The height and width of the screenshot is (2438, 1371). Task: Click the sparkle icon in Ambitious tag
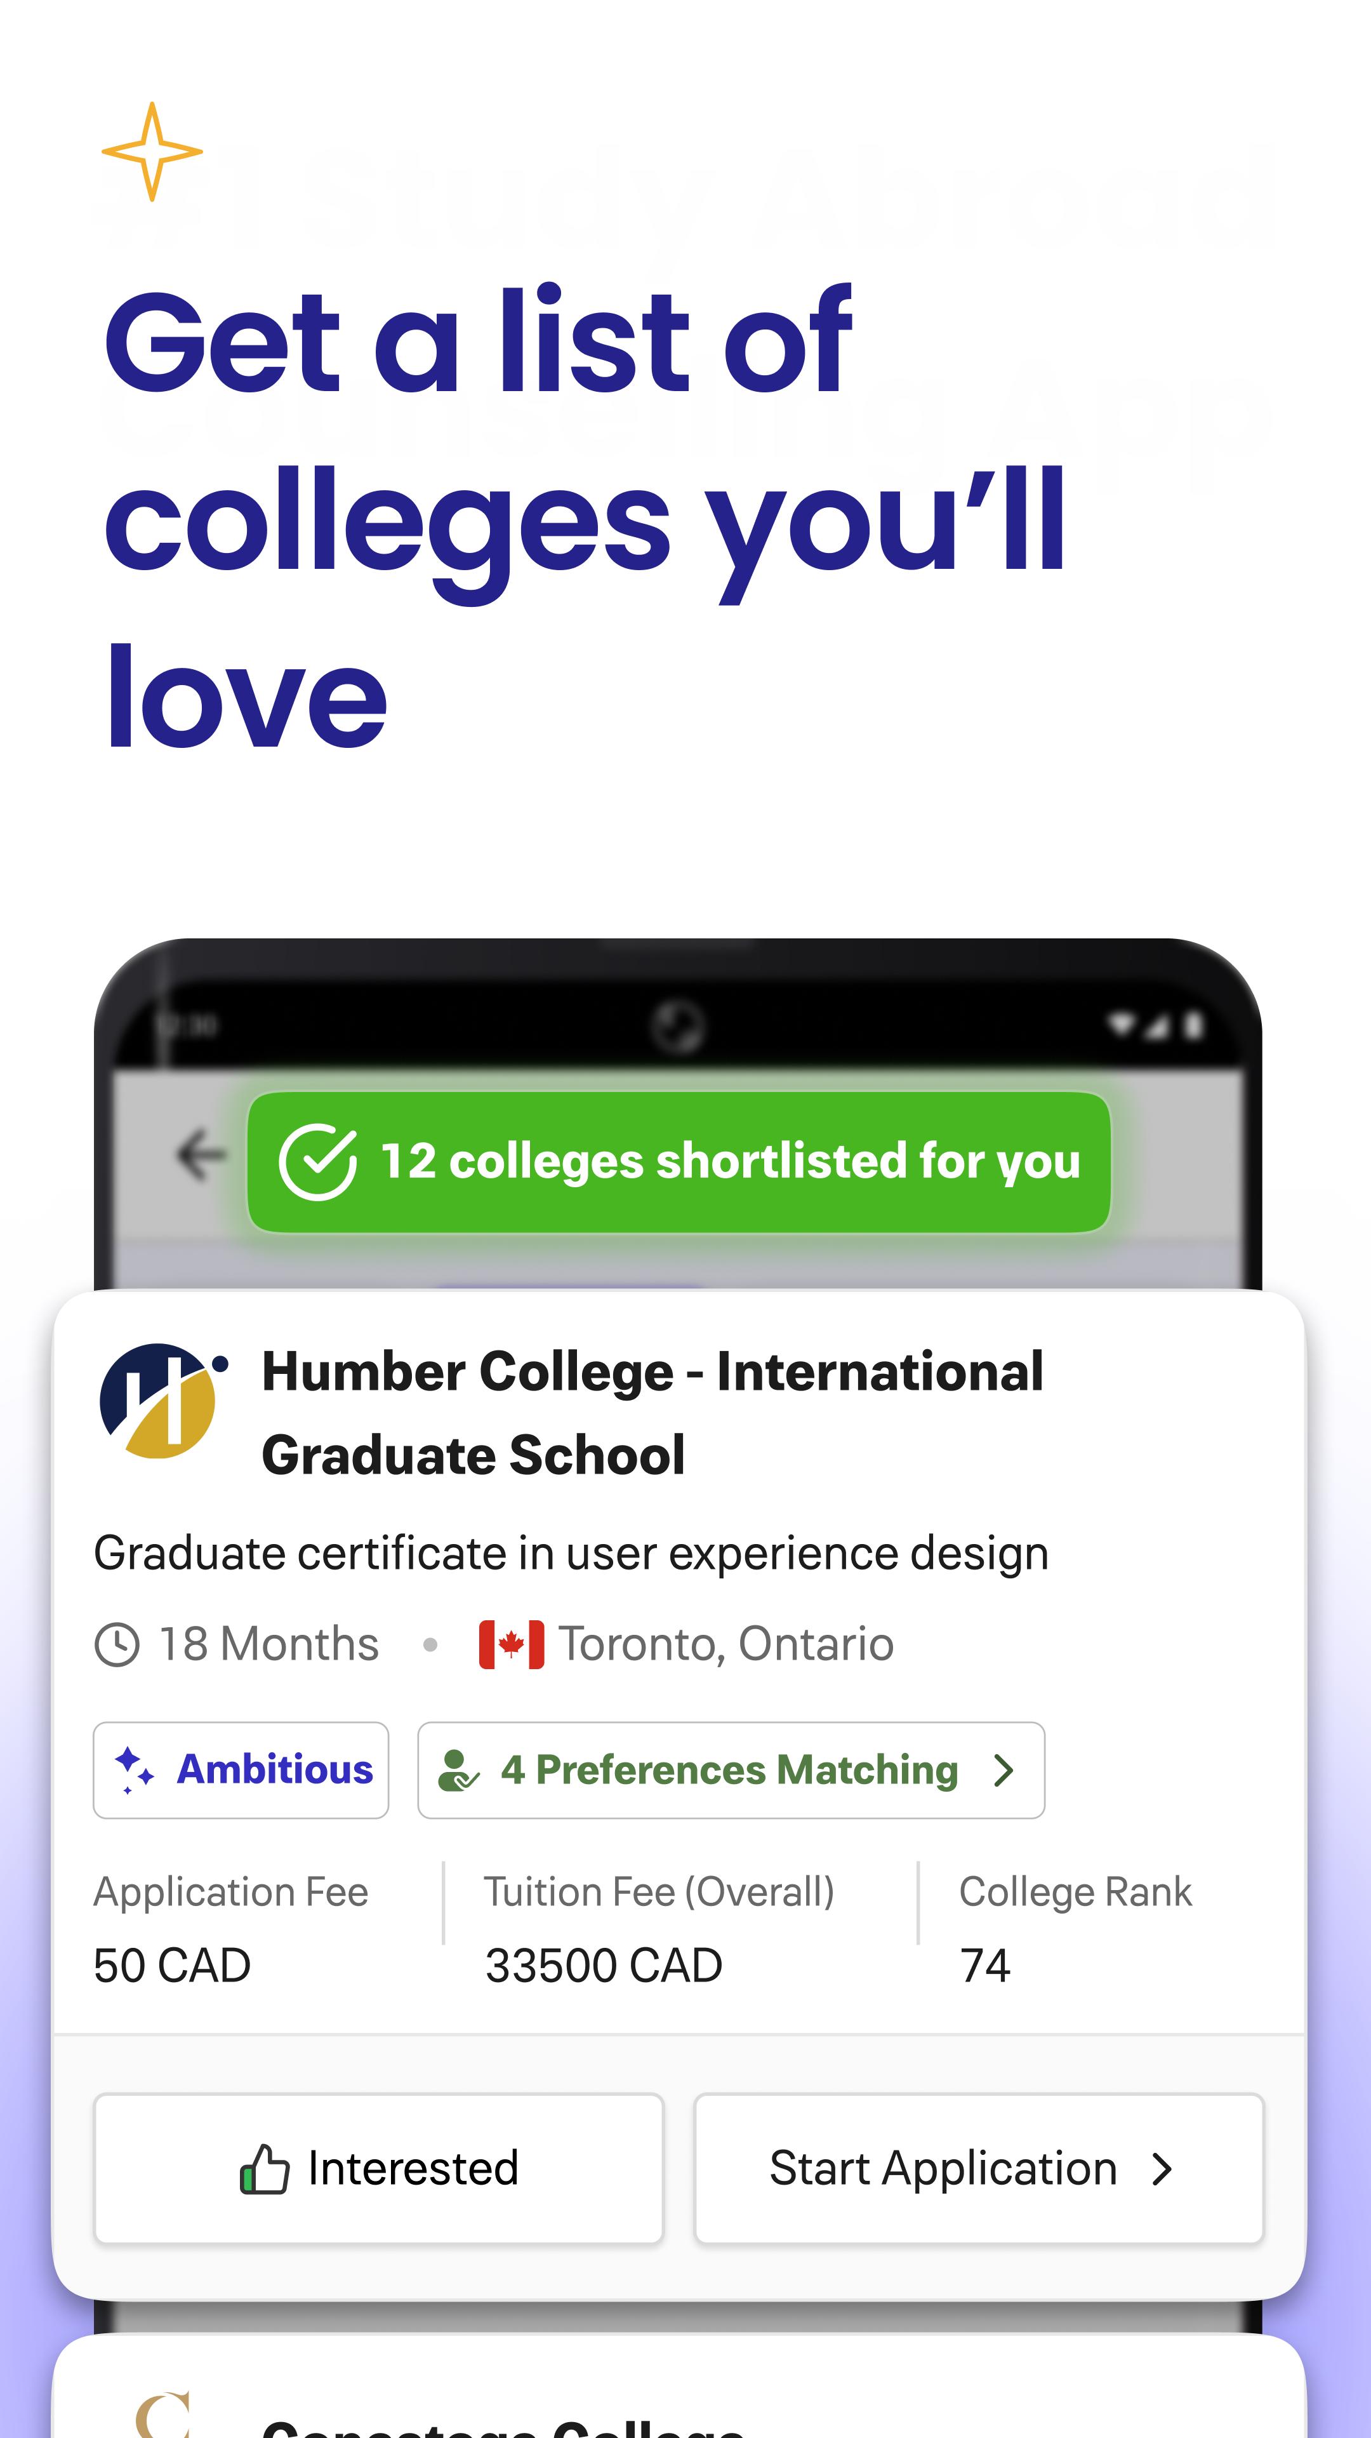pos(135,1770)
